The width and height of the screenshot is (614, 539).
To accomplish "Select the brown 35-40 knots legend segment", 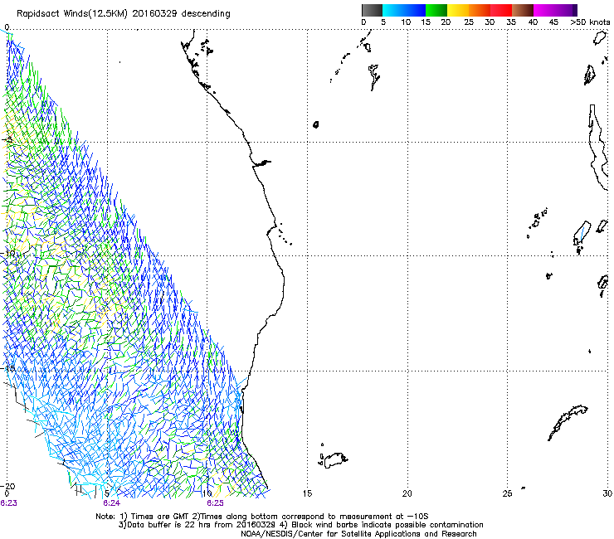I will click(x=523, y=10).
